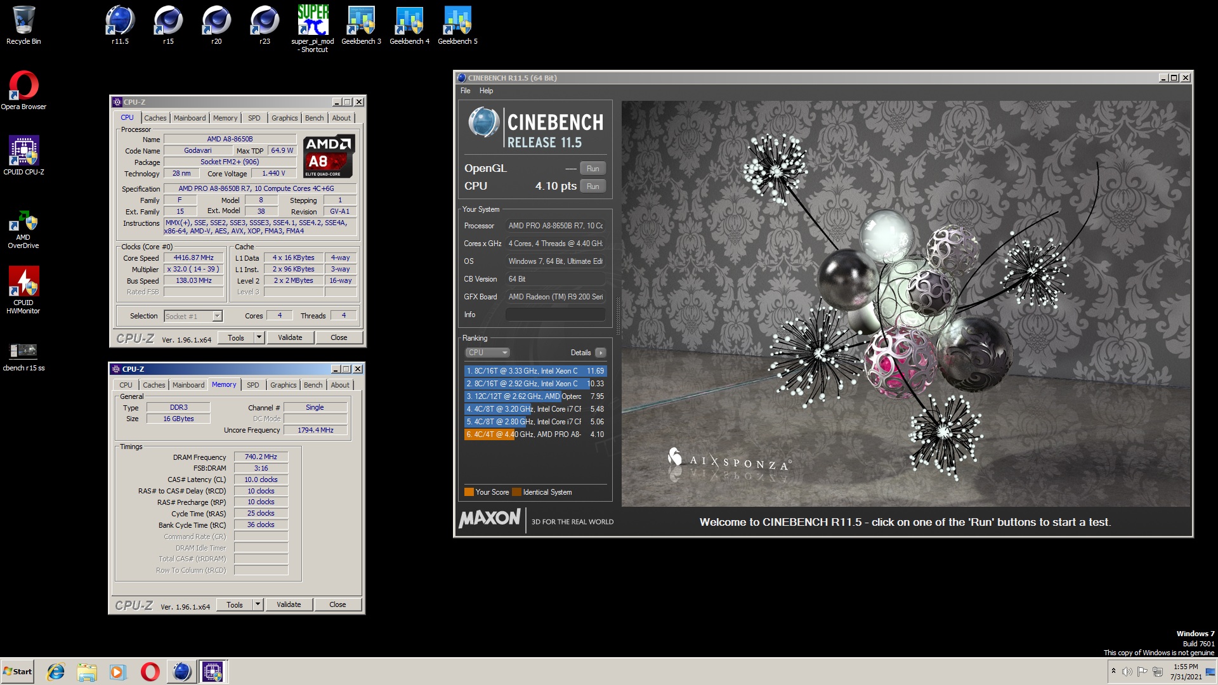Image resolution: width=1218 pixels, height=685 pixels.
Task: Open Windows Explorer from the taskbar
Action: (x=87, y=672)
